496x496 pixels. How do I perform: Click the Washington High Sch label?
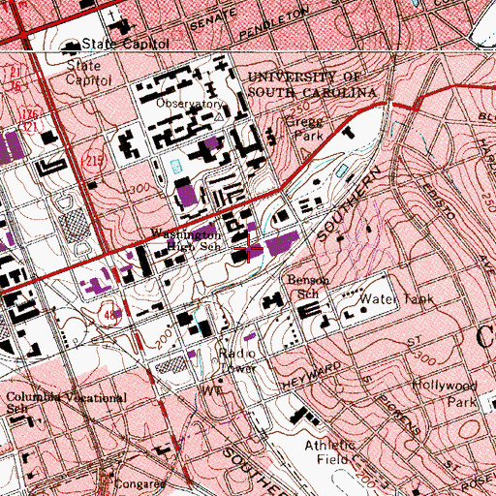(x=187, y=239)
